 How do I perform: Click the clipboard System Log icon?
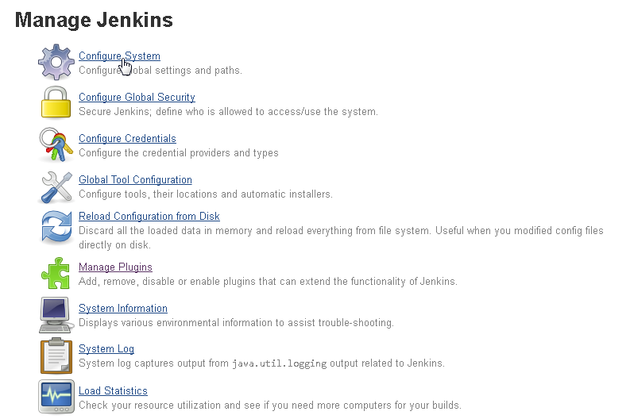pos(56,356)
